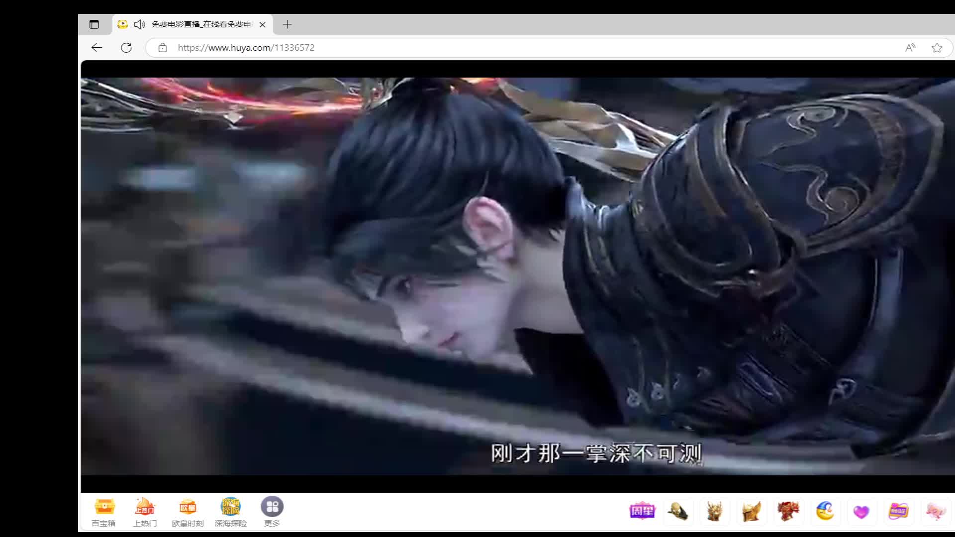Reload the Huya page
Image resolution: width=955 pixels, height=537 pixels.
coord(126,48)
